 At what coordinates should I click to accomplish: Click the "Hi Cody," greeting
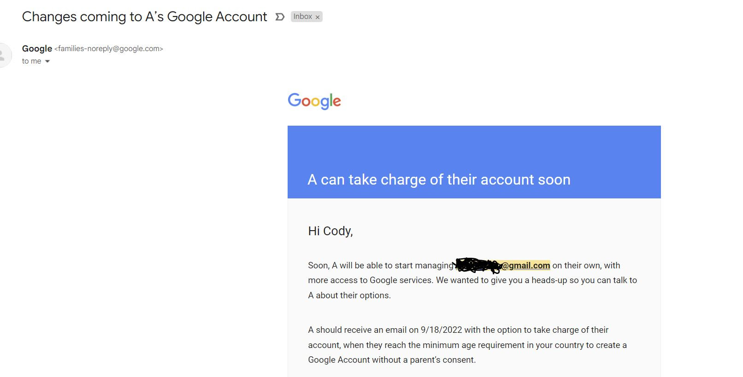[330, 231]
